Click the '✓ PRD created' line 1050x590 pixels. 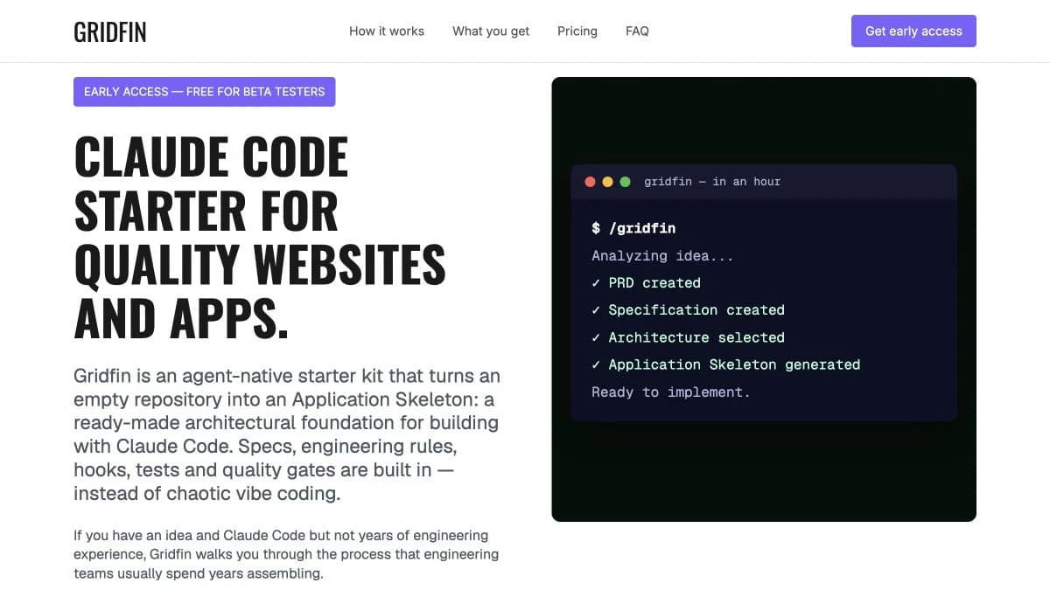(x=646, y=283)
